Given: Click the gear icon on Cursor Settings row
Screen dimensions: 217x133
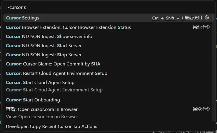Looking at the screenshot, I should click(x=207, y=18).
